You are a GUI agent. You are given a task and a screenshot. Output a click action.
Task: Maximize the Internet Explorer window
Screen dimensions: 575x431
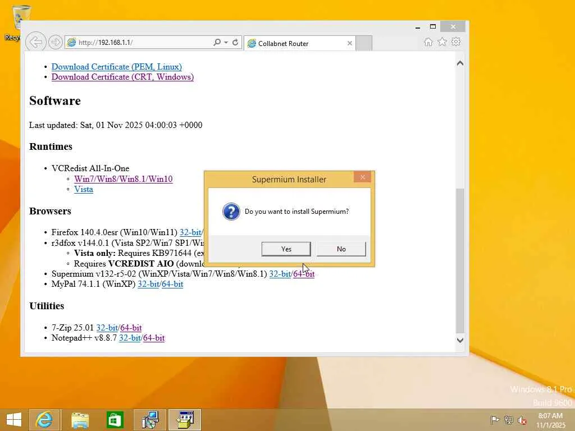(433, 27)
